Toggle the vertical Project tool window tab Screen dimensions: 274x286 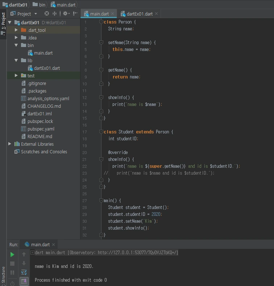click(3, 24)
